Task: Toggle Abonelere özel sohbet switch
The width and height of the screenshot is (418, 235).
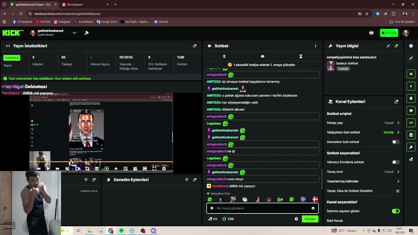Action: pyautogui.click(x=395, y=142)
